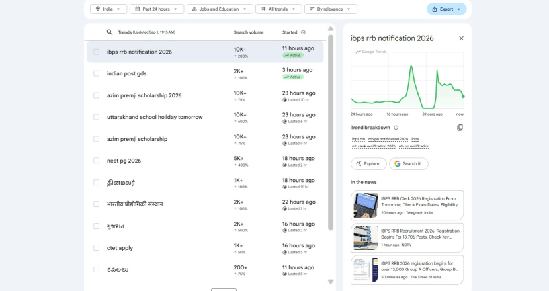Click the category icon in Jobs and Education filter
Image resolution: width=549 pixels, height=291 pixels.
(x=194, y=9)
